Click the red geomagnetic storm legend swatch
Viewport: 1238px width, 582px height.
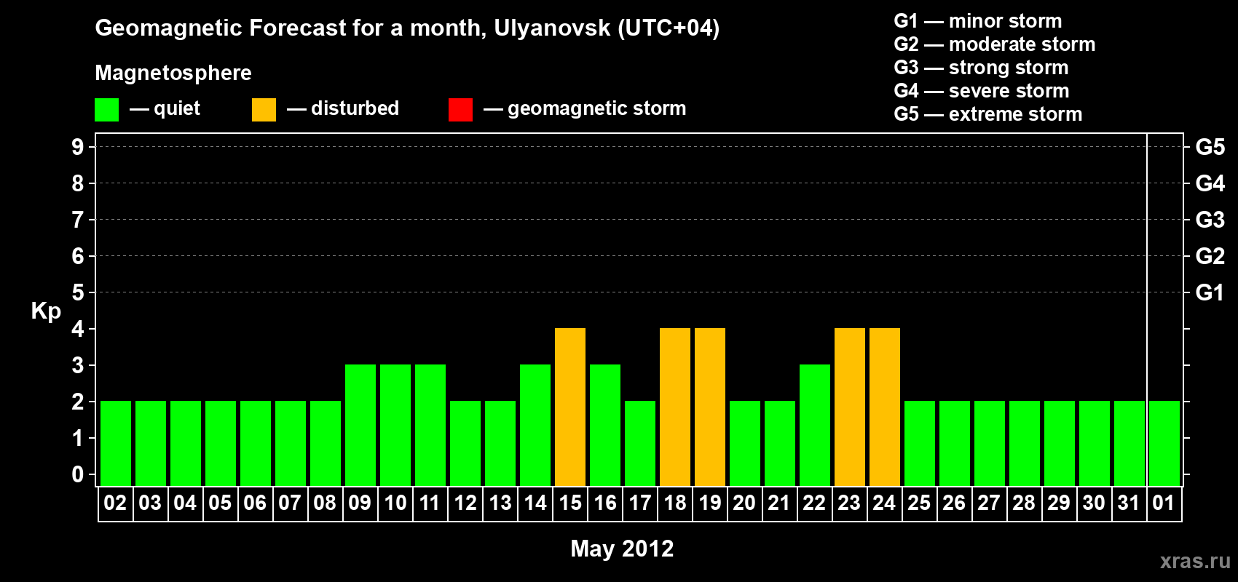click(460, 110)
